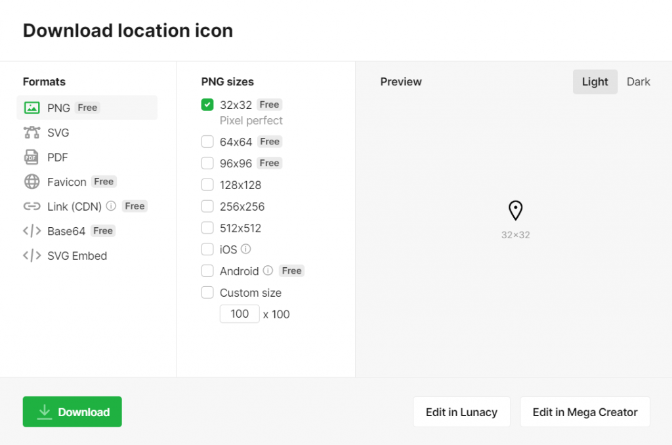This screenshot has width=672, height=445.
Task: Check the Android size option
Action: pos(207,270)
